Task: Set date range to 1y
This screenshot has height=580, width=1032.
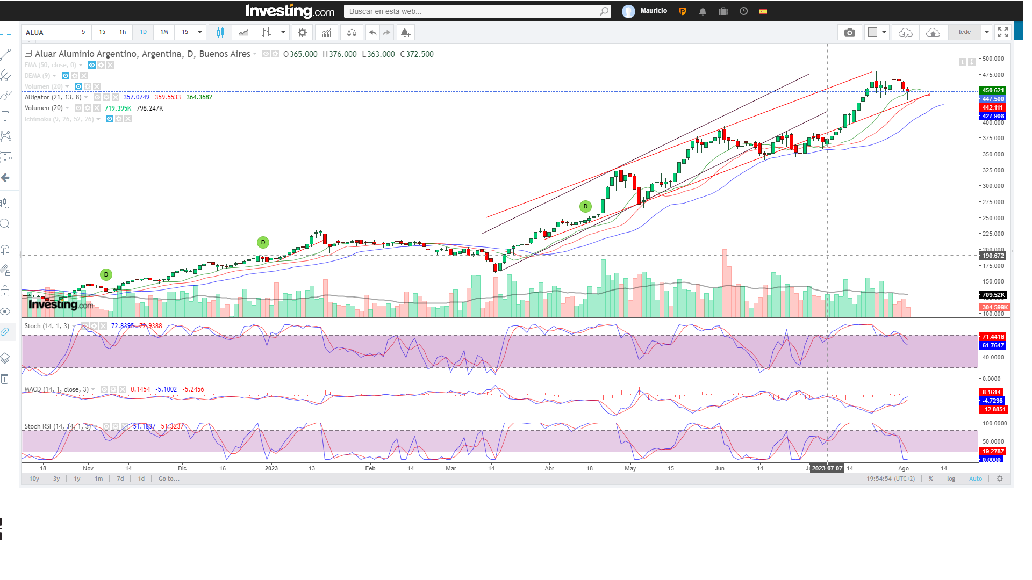Action: (x=77, y=479)
